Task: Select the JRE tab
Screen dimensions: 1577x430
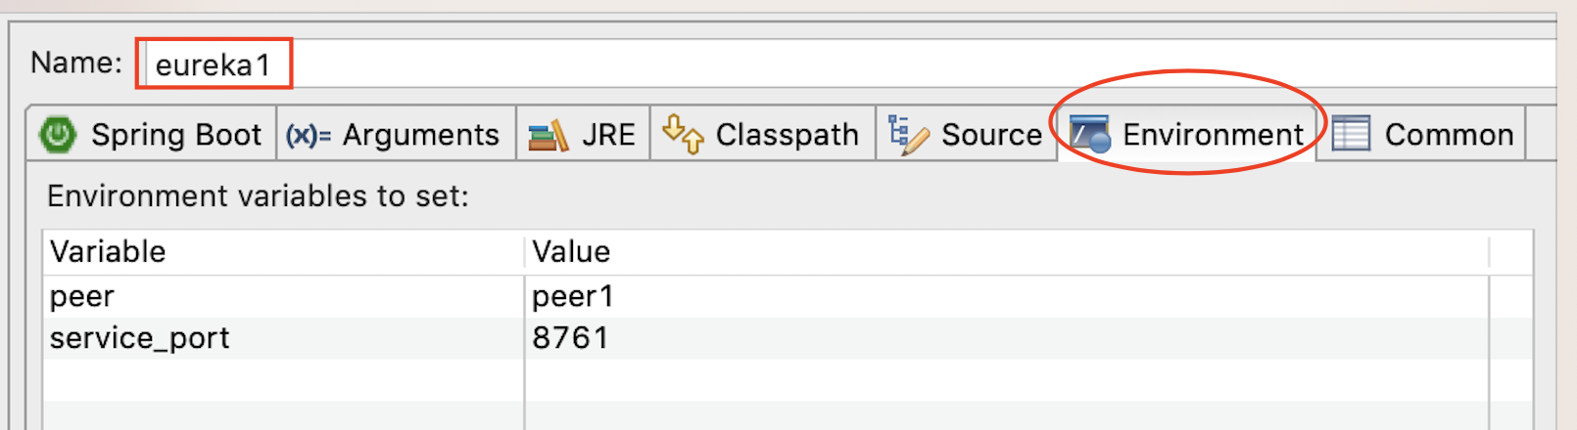Action: 583,134
